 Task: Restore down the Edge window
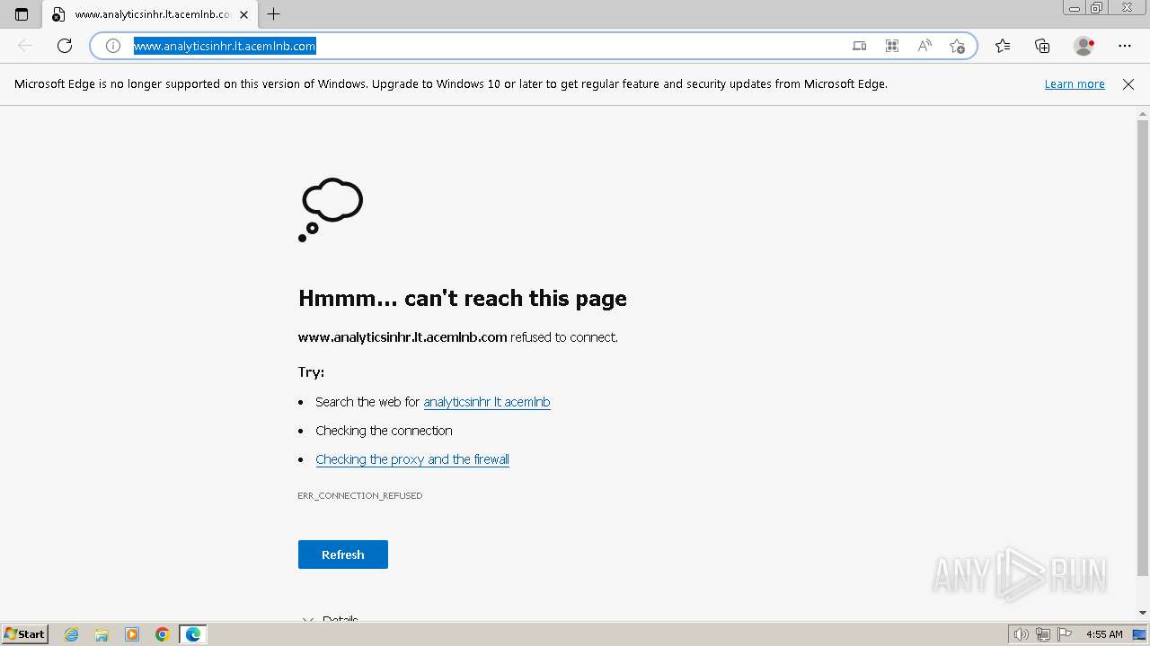coord(1097,8)
